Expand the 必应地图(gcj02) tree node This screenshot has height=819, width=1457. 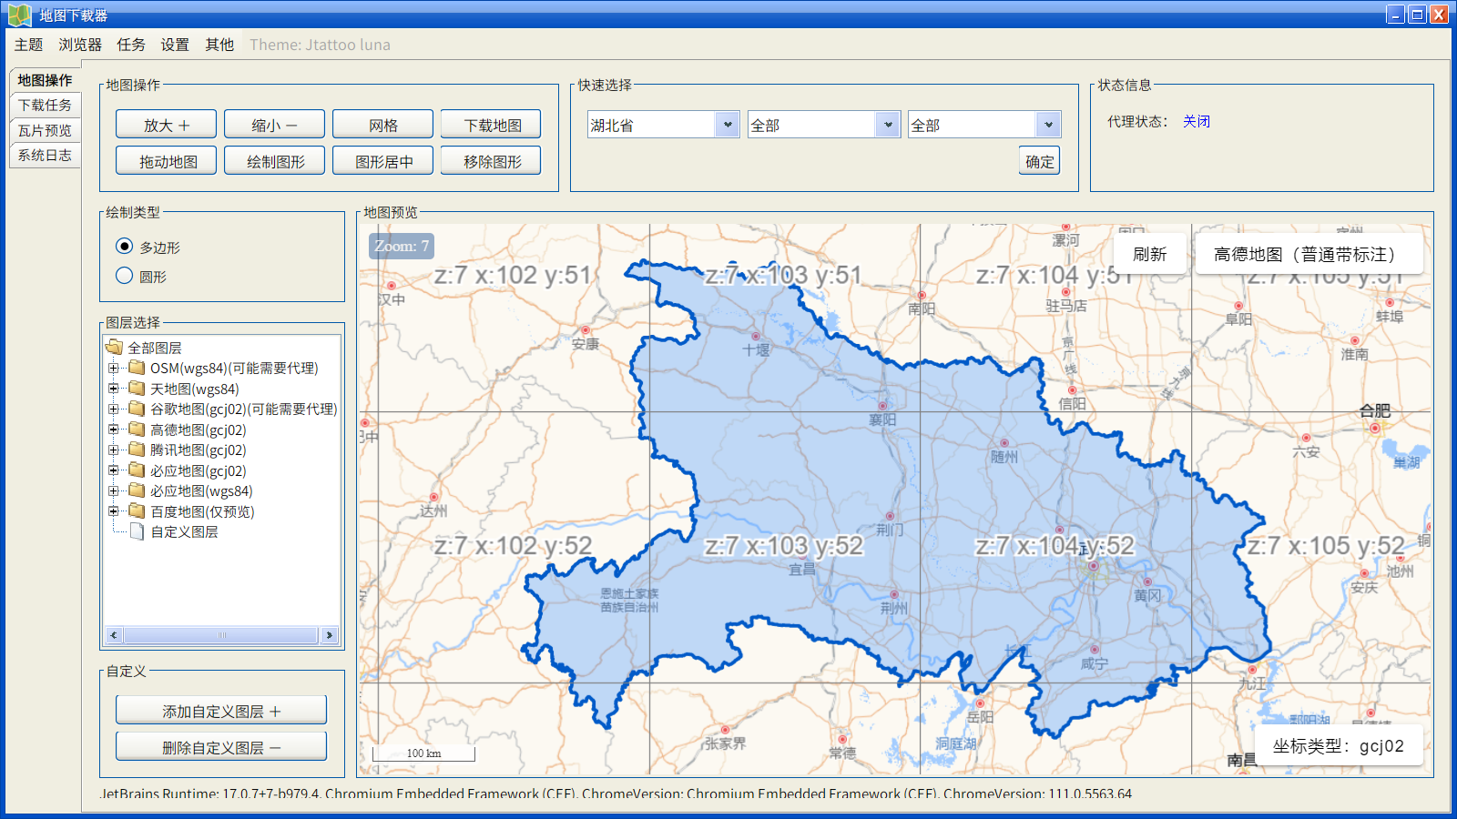114,470
